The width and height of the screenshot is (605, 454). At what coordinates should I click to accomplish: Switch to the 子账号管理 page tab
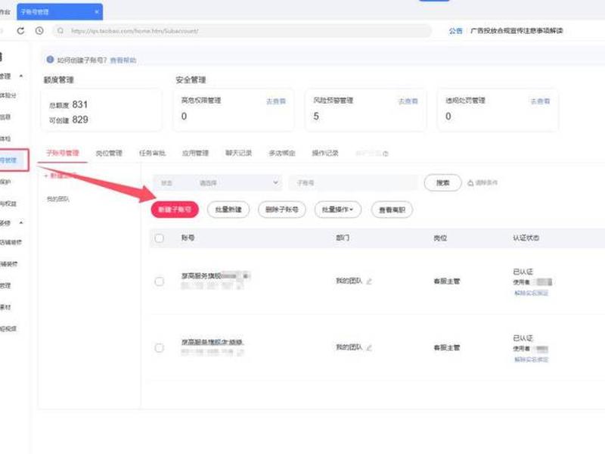[63, 153]
